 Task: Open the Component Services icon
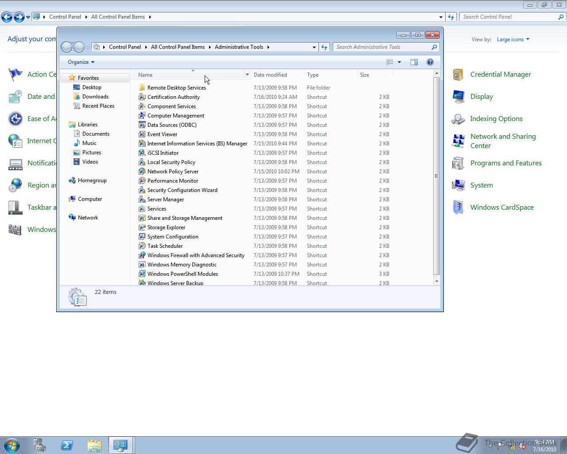click(142, 106)
